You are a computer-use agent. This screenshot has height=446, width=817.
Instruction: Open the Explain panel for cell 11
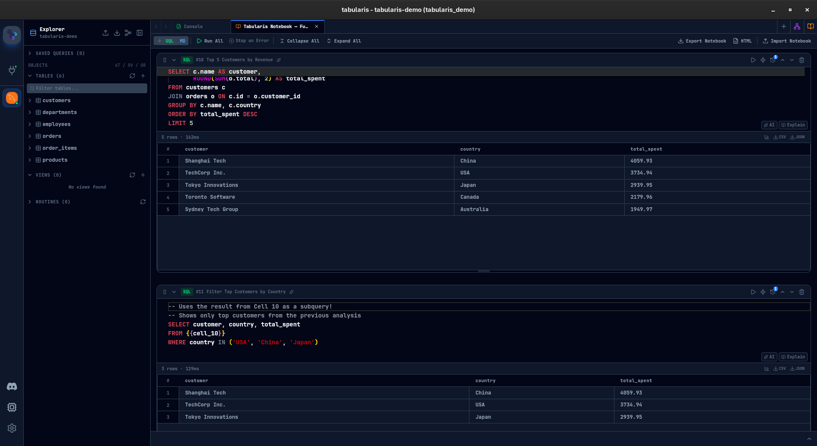(792, 357)
